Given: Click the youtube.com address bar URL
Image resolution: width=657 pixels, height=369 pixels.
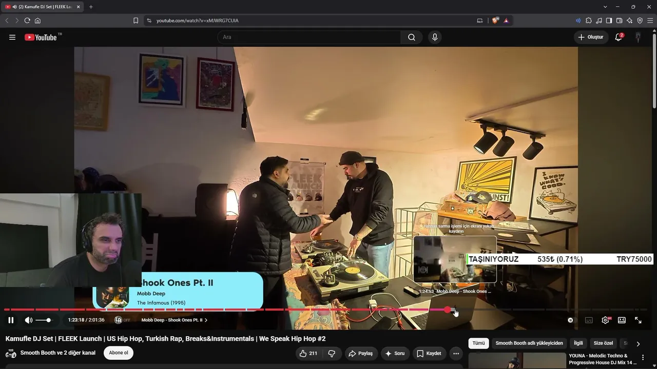Looking at the screenshot, I should 198,20.
